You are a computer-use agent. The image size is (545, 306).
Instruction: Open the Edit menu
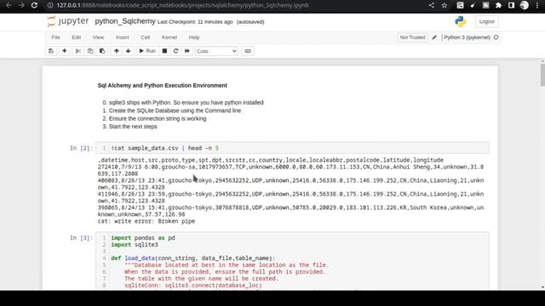point(77,37)
